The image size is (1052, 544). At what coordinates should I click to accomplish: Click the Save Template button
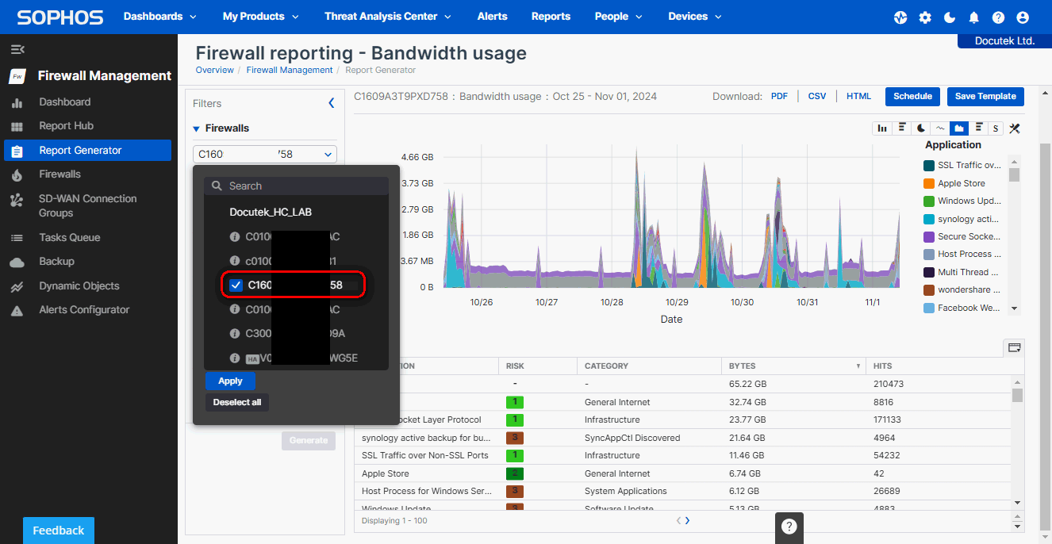(x=985, y=97)
